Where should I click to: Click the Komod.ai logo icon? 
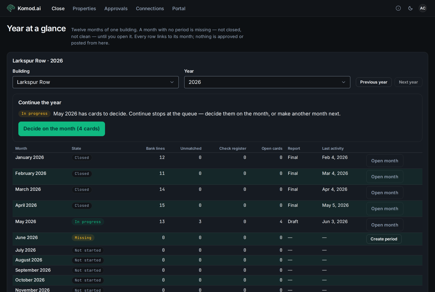tap(11, 8)
